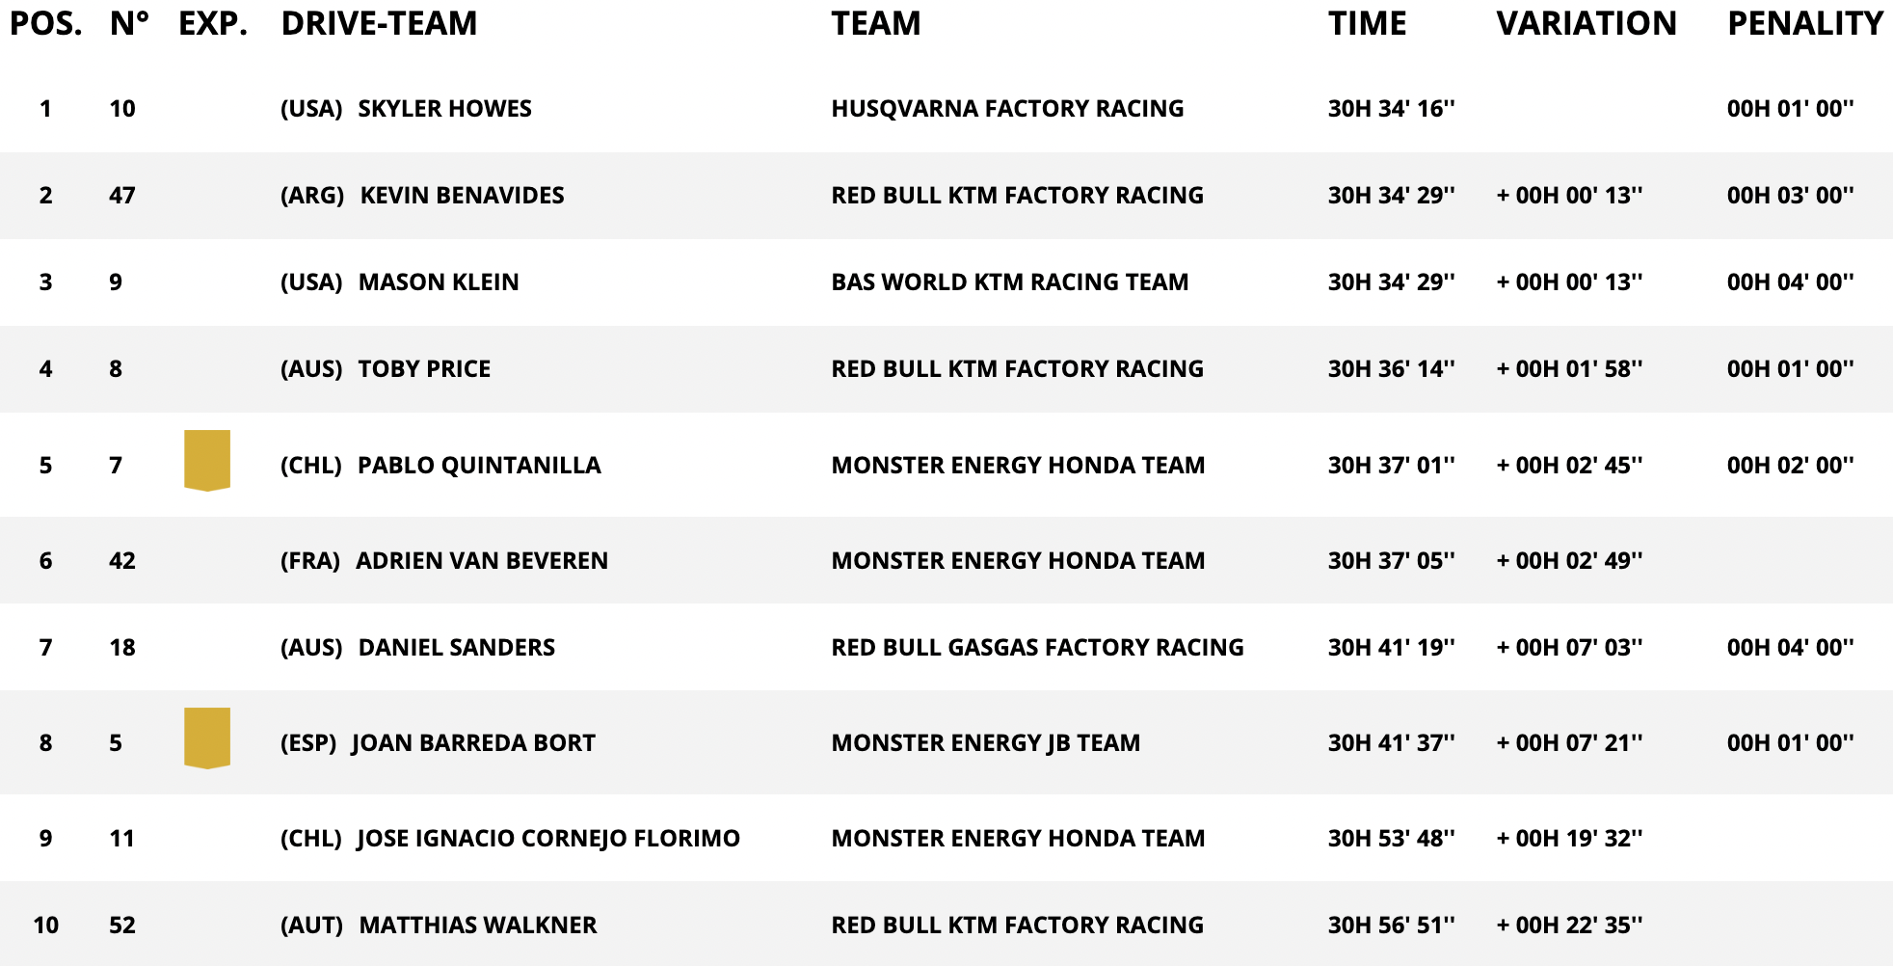Click the VARIATION column header
This screenshot has height=966, width=1893.
tap(1586, 23)
